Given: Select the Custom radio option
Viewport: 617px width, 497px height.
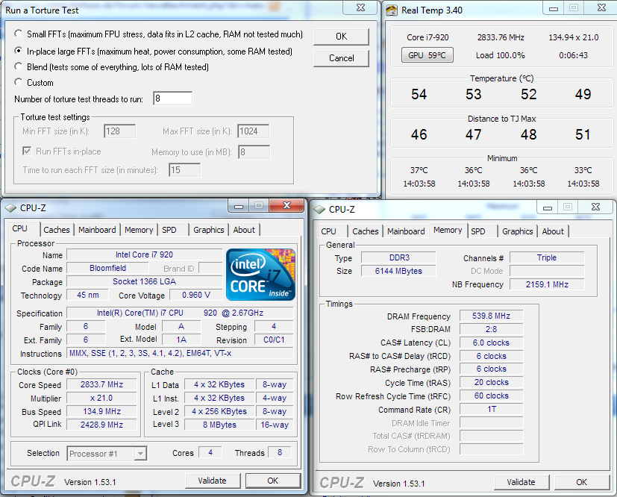Looking at the screenshot, I should [x=19, y=82].
